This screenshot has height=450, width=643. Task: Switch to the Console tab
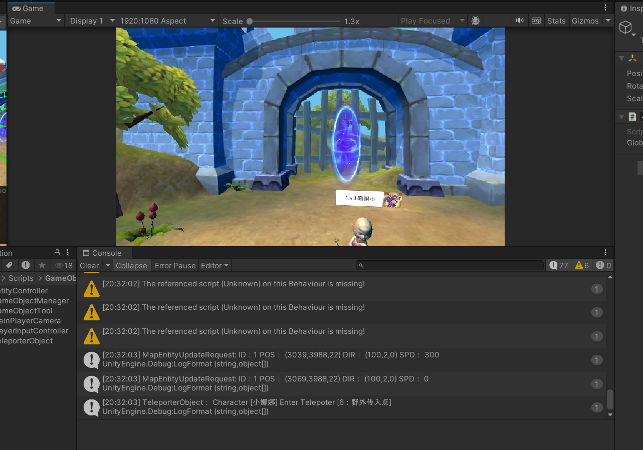coord(102,253)
